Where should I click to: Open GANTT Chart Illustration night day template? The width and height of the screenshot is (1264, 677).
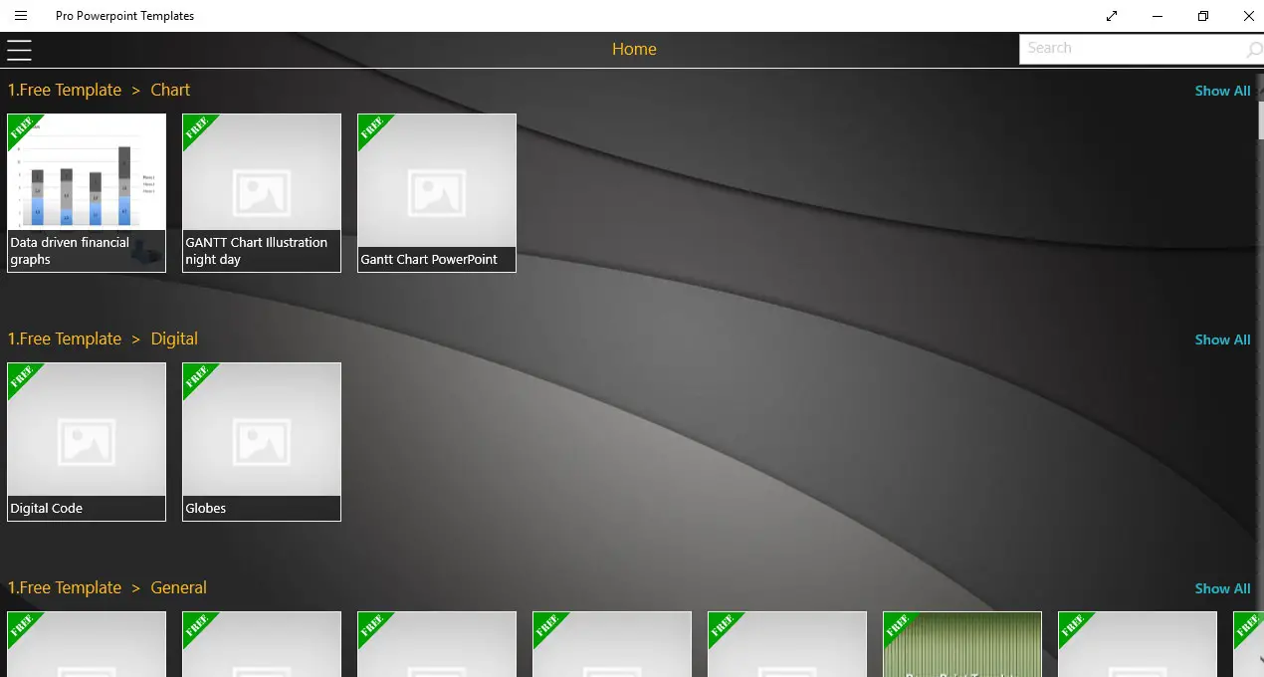pos(262,193)
